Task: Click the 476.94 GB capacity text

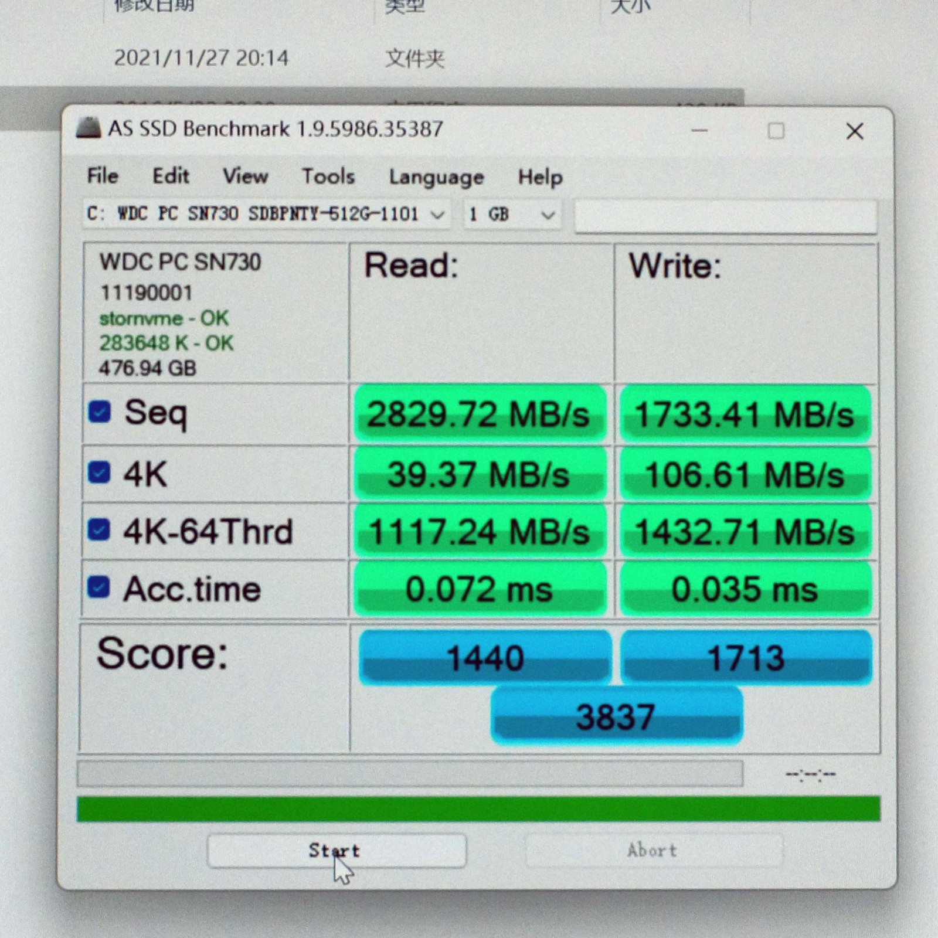Action: [x=148, y=368]
